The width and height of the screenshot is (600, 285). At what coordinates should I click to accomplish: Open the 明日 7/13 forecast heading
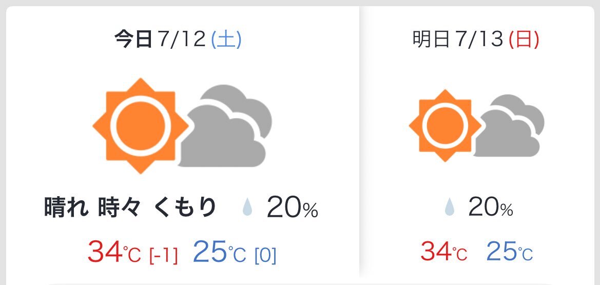(476, 40)
